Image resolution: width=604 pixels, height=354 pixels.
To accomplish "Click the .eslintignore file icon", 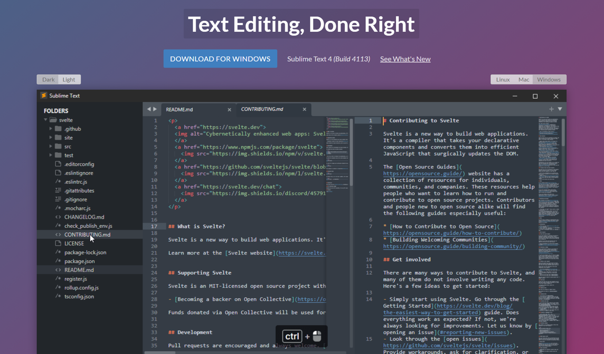I will 58,173.
